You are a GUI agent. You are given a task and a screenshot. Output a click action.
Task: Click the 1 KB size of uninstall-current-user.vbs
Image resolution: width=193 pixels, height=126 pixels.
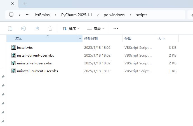click(173, 71)
